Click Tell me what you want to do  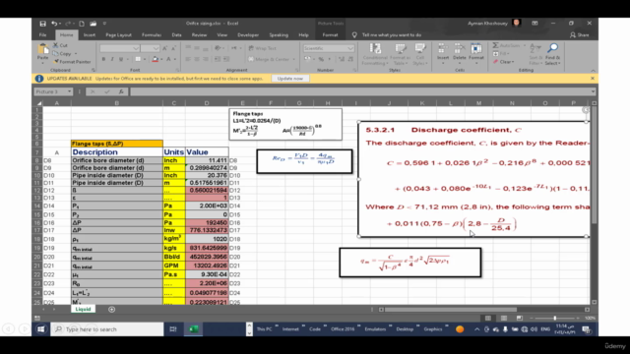click(x=392, y=35)
